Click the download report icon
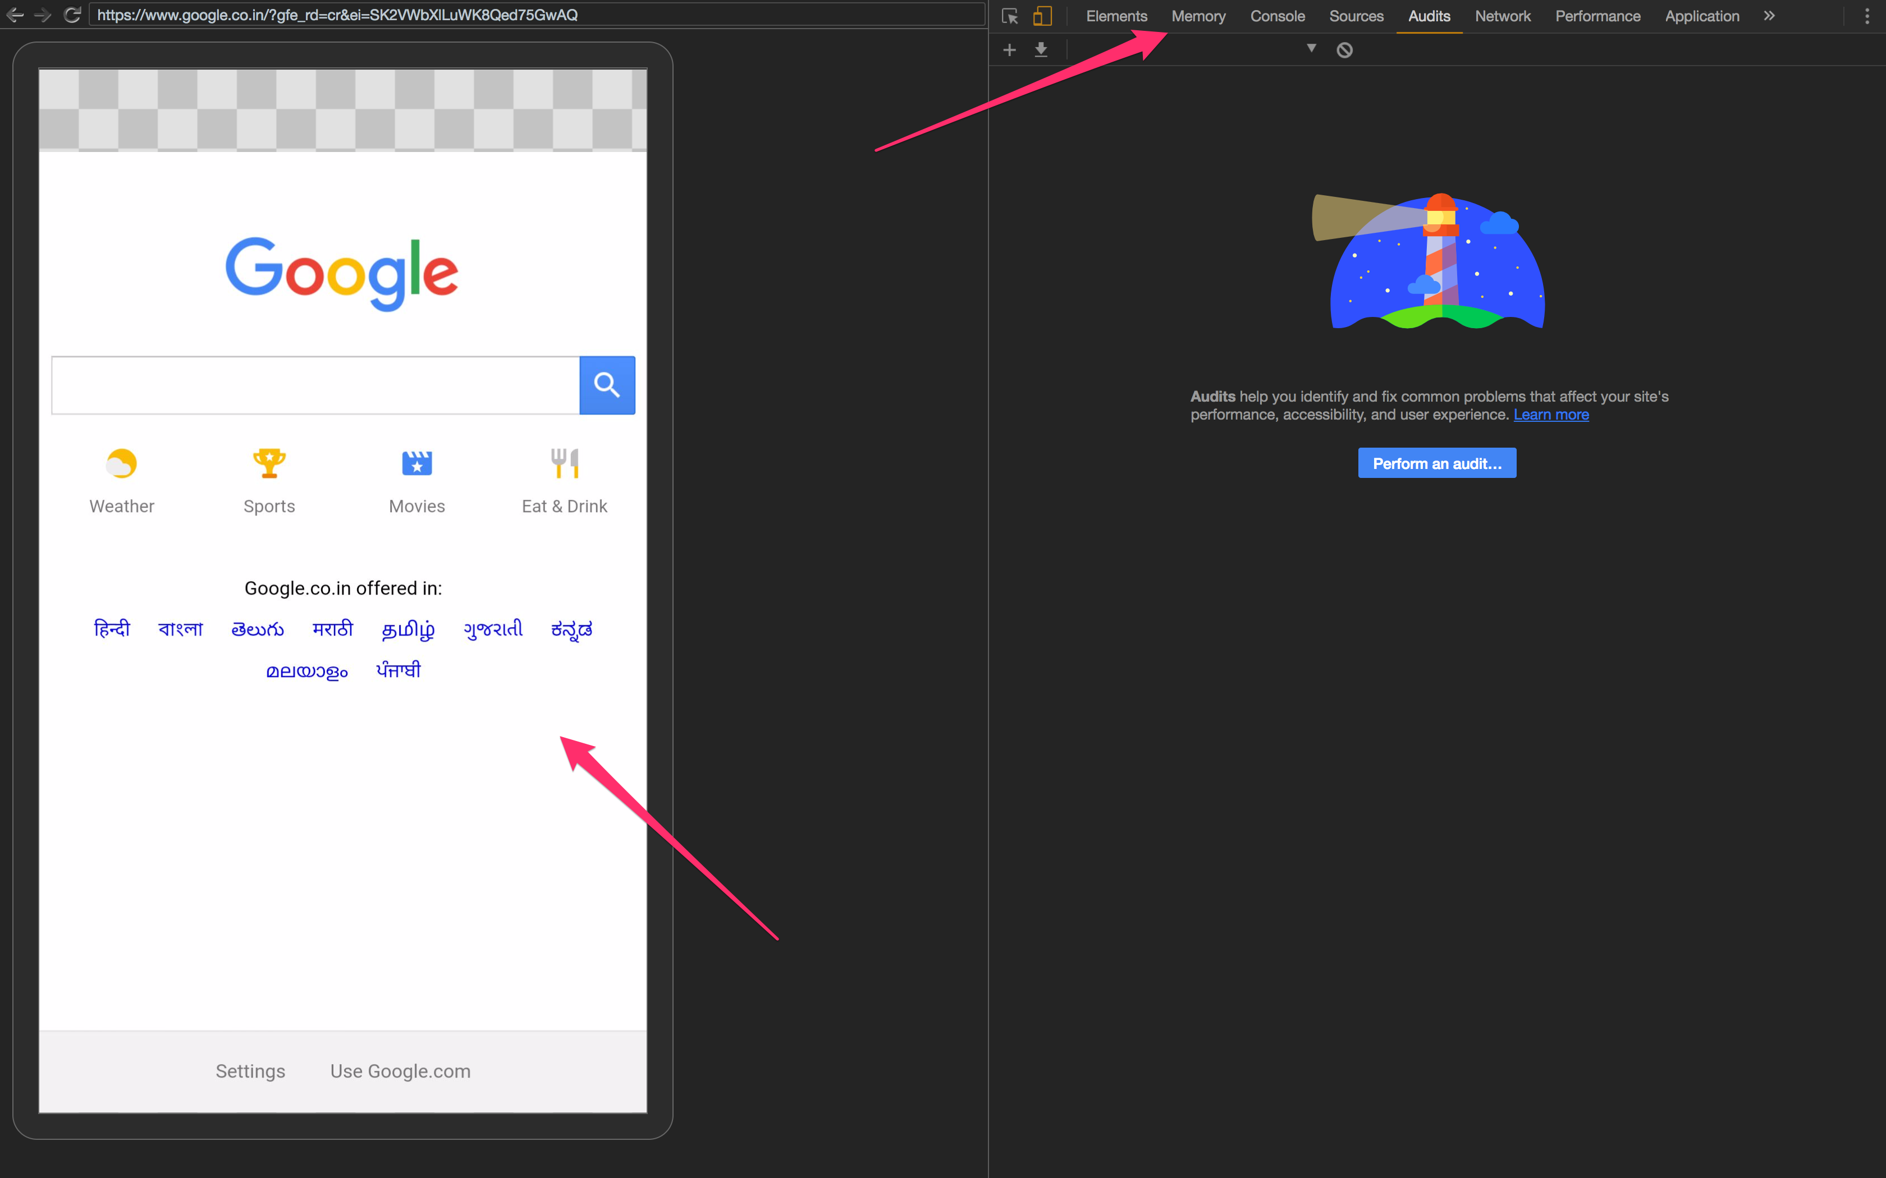The image size is (1886, 1178). click(x=1041, y=50)
